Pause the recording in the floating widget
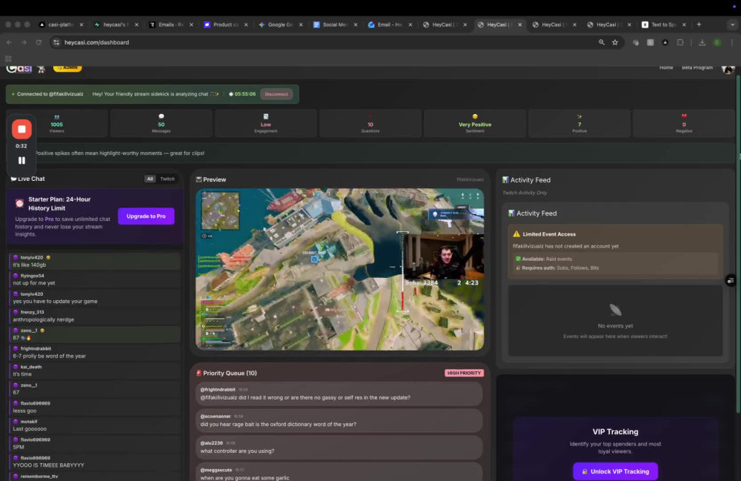741x481 pixels. 21,161
